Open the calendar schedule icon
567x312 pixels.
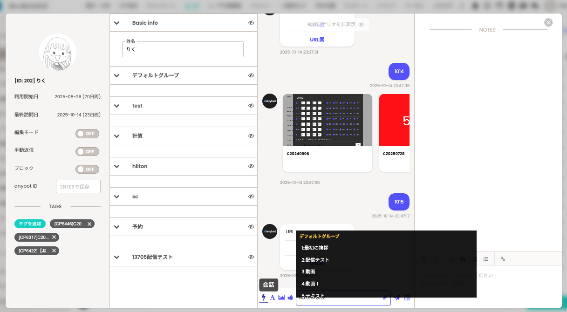point(407,298)
